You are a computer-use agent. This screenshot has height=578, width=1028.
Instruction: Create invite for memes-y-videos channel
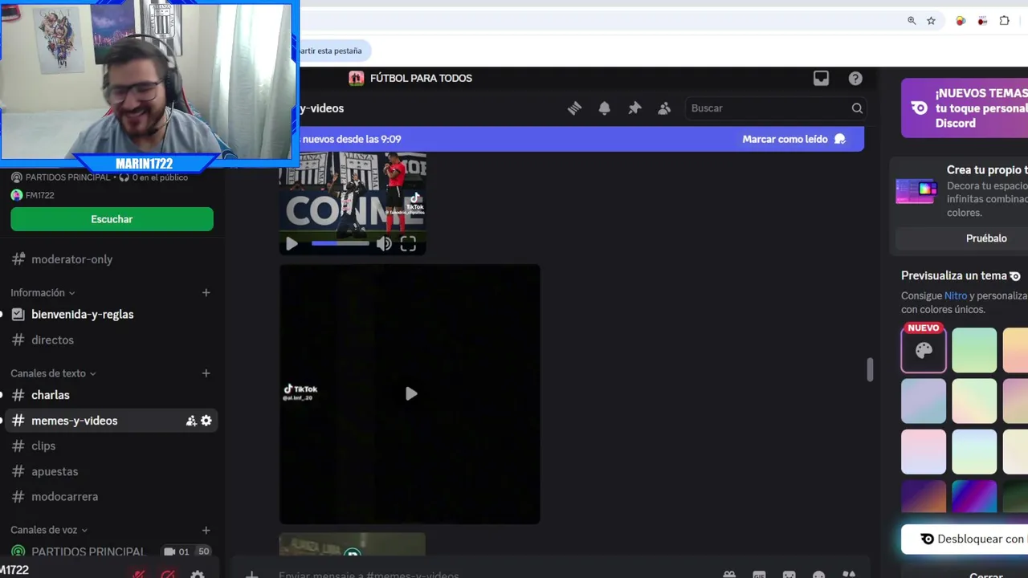191,421
